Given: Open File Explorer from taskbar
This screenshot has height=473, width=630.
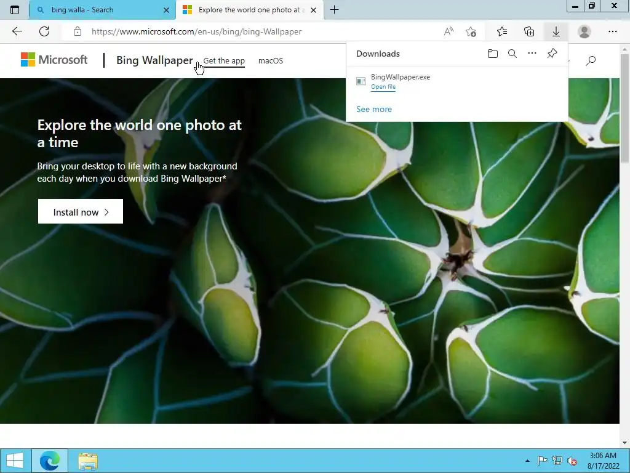Looking at the screenshot, I should point(88,461).
